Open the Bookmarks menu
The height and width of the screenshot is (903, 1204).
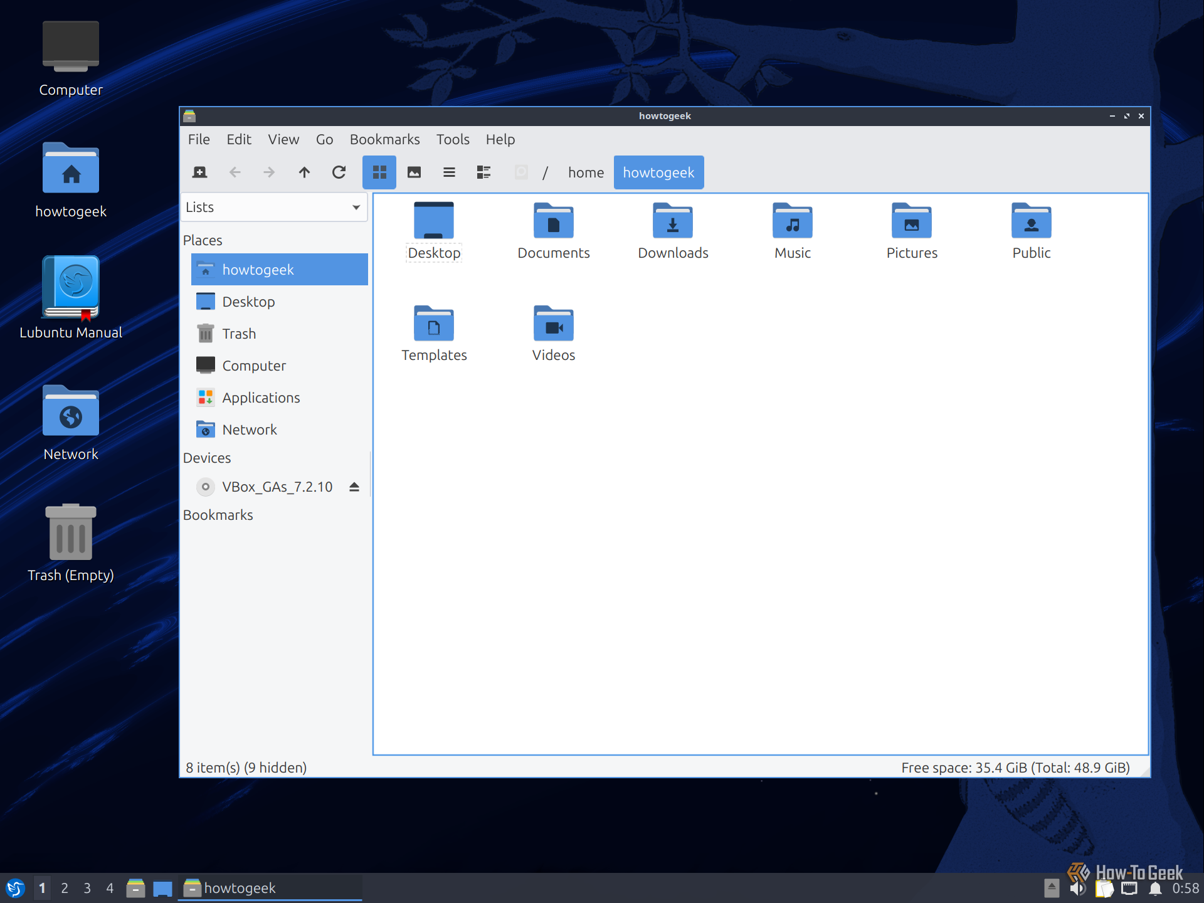click(x=385, y=139)
